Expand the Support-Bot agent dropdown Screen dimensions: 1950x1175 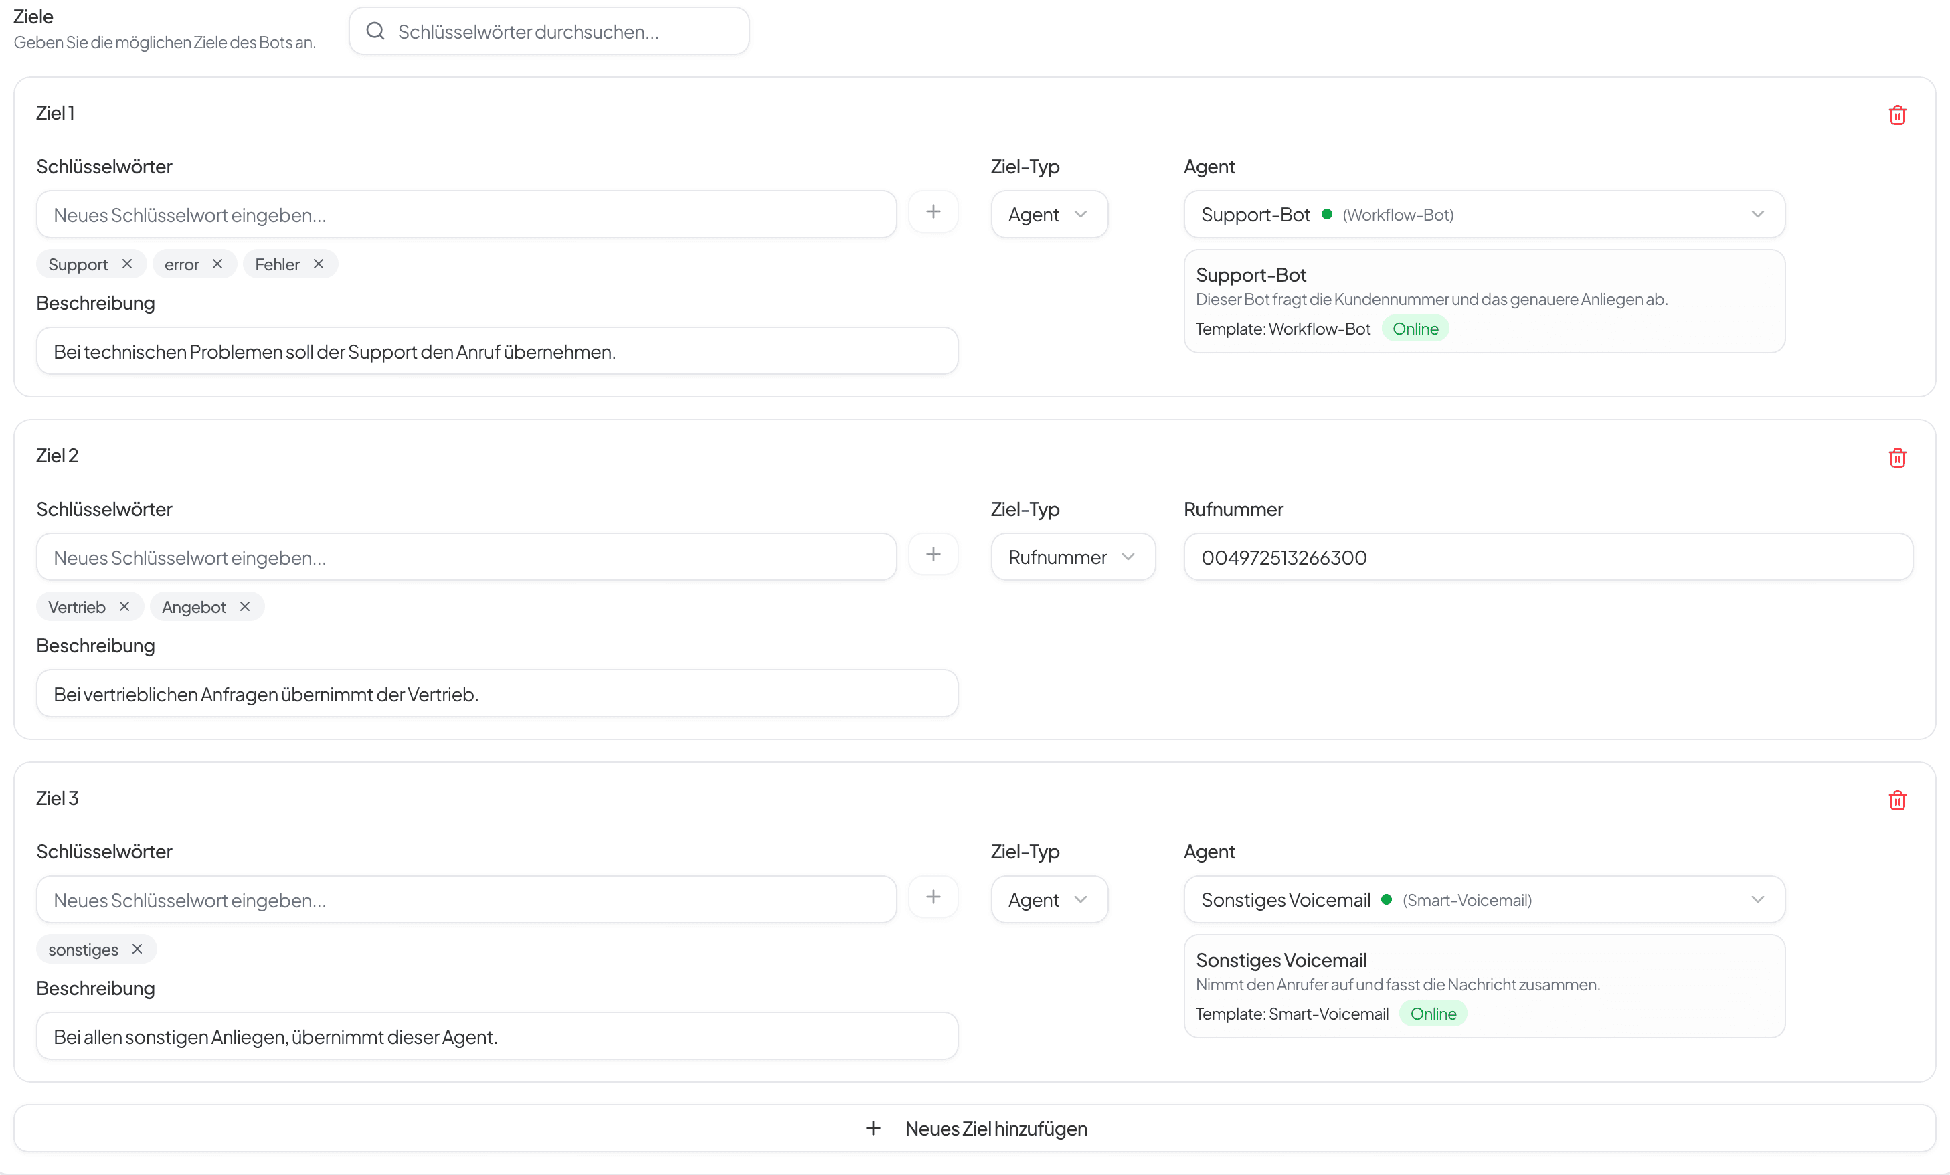1484,214
